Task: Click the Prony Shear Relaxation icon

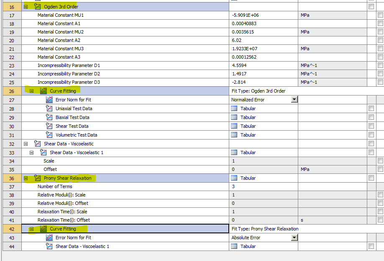Action: click(38, 178)
